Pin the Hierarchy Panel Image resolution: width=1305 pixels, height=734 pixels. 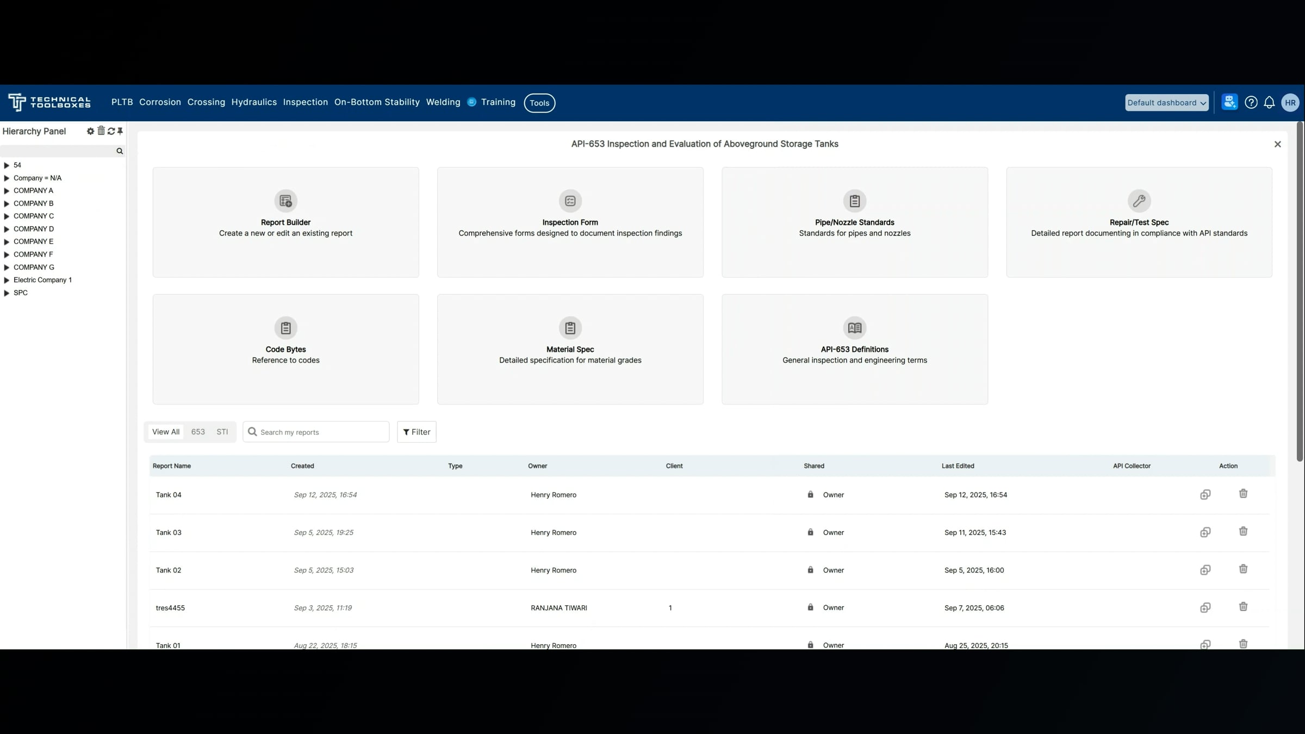coord(120,131)
